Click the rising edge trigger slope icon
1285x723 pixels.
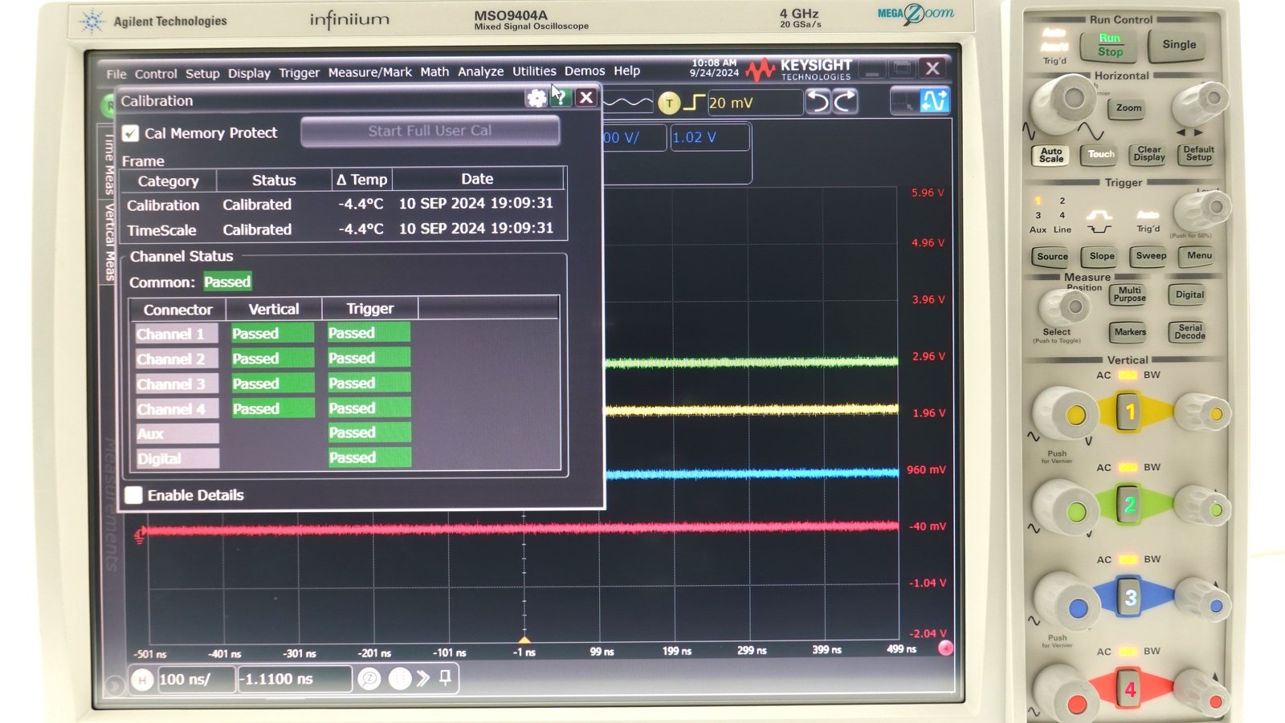pyautogui.click(x=694, y=103)
